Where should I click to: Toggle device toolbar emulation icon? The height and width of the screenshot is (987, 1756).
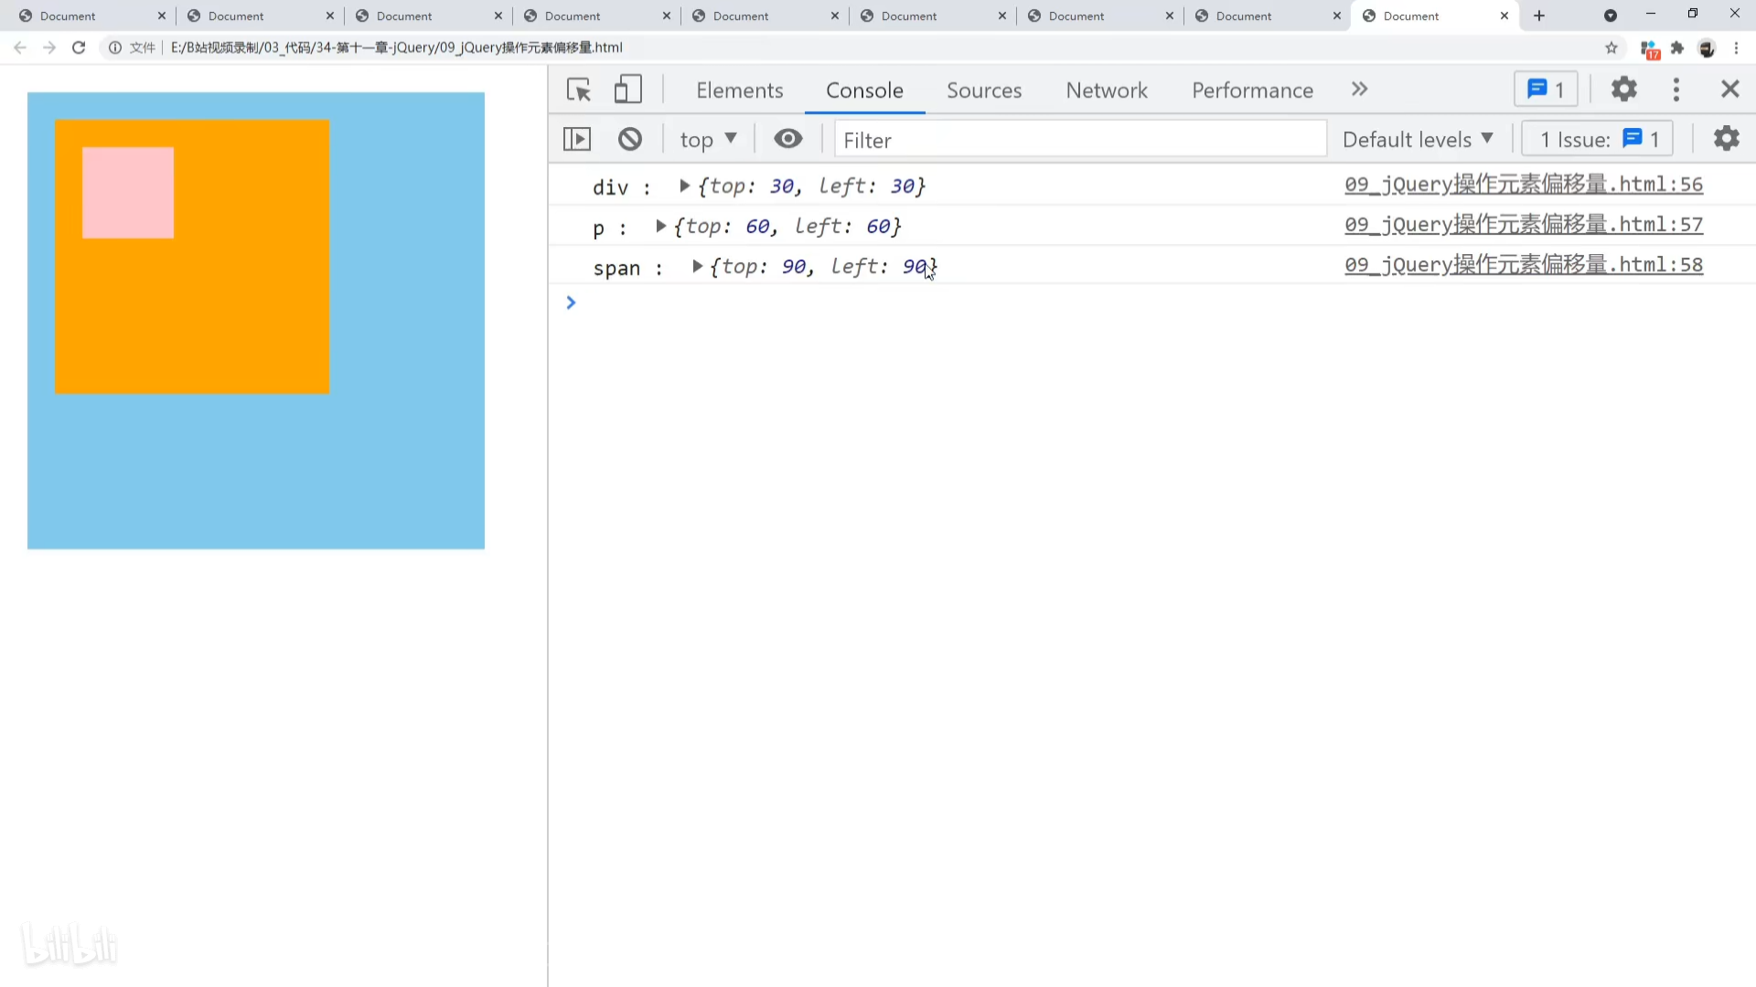627,90
